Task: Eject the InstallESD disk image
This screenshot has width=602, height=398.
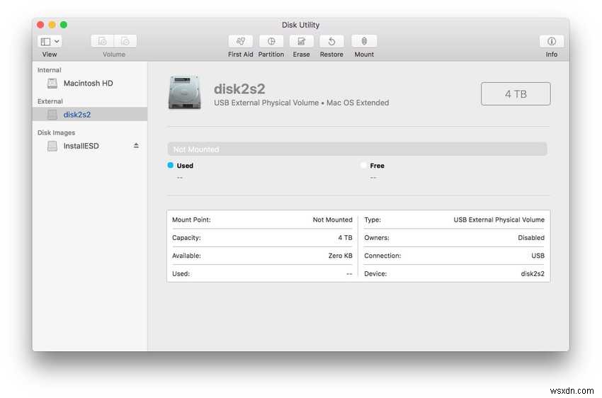Action: [136, 145]
